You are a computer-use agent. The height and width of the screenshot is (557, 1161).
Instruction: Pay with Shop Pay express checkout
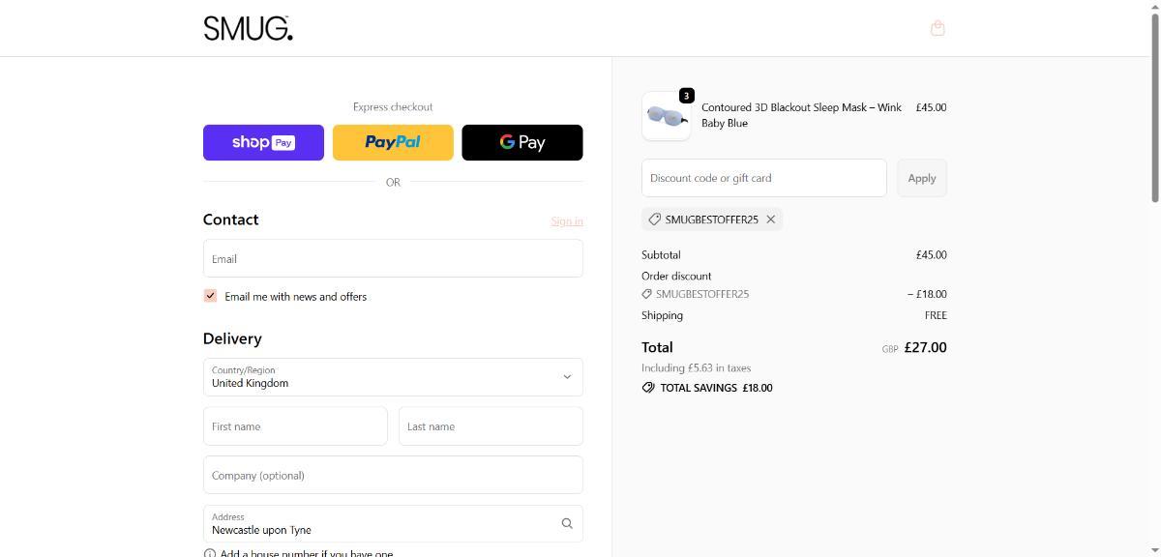263,142
